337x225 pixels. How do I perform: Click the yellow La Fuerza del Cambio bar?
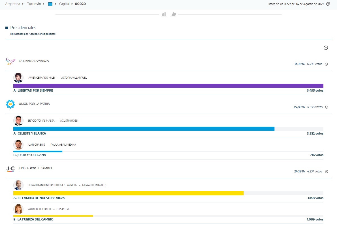click(x=53, y=216)
